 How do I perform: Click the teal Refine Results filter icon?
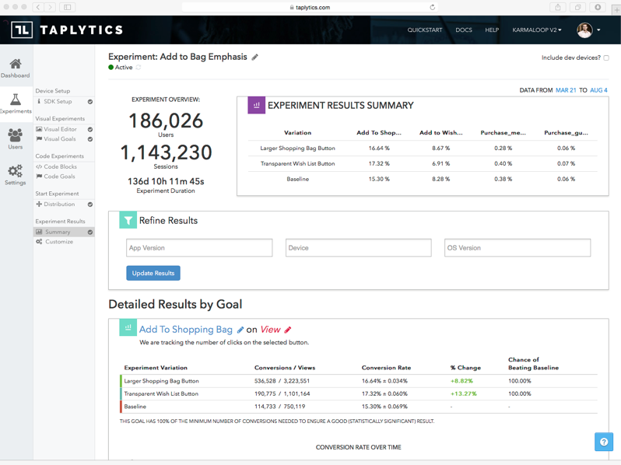click(128, 220)
